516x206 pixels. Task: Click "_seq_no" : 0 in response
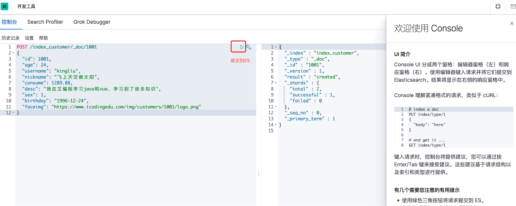pyautogui.click(x=303, y=113)
